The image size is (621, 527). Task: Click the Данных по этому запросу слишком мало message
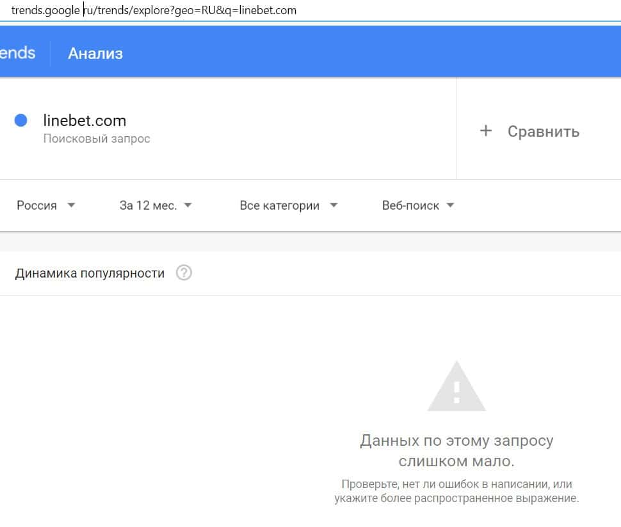point(456,451)
